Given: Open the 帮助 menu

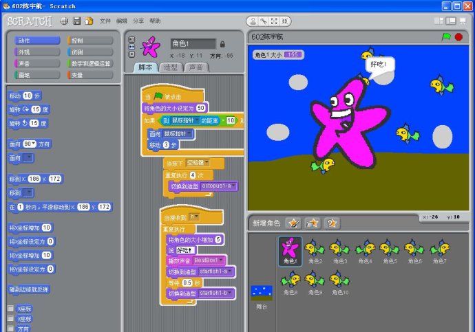Looking at the screenshot, I should pos(155,21).
